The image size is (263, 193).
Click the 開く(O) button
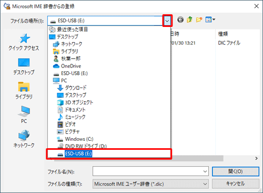coord(236,171)
